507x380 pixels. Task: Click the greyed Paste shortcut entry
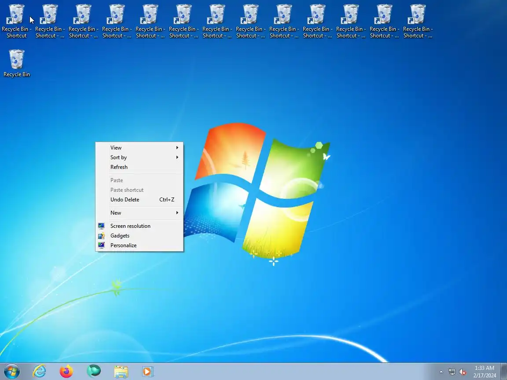point(140,190)
